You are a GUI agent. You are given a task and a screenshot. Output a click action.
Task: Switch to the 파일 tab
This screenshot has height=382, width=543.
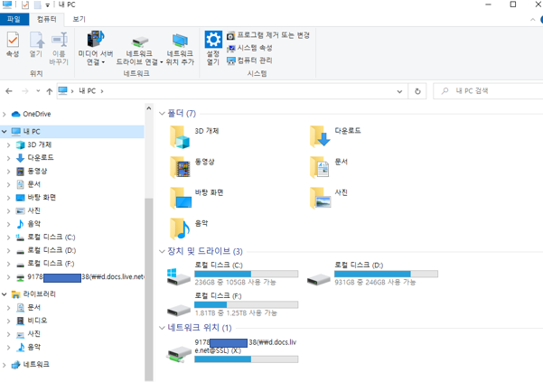point(14,19)
